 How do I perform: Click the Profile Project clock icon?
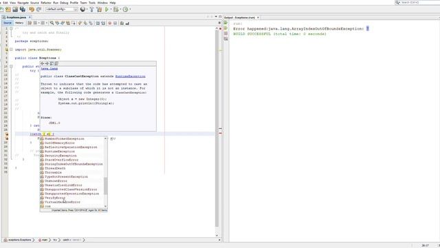(x=125, y=9)
